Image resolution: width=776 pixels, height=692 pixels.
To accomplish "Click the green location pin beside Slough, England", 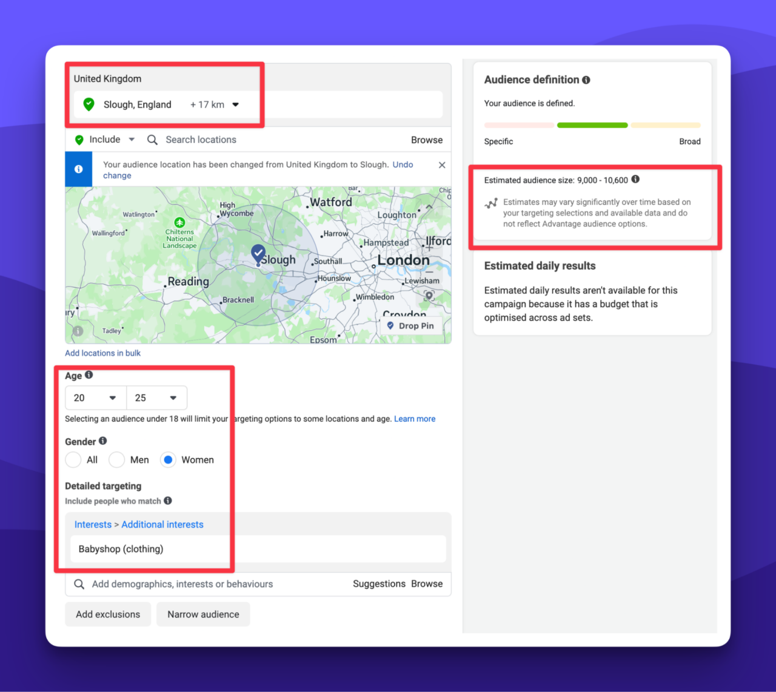I will coord(89,104).
